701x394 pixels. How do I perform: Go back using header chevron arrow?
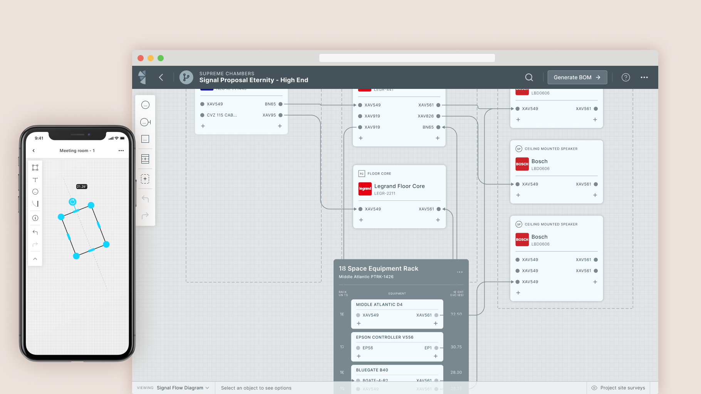[x=161, y=77]
